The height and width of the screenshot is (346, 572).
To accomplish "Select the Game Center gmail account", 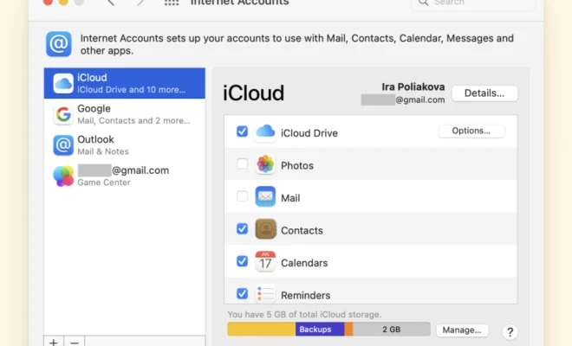I will click(x=125, y=176).
